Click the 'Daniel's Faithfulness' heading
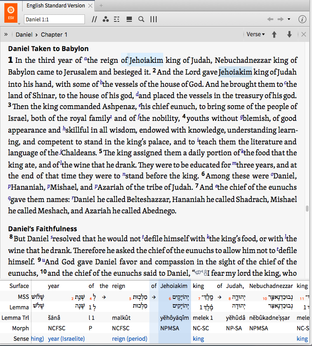Viewport: 312px width, 346px height. pos(43,229)
